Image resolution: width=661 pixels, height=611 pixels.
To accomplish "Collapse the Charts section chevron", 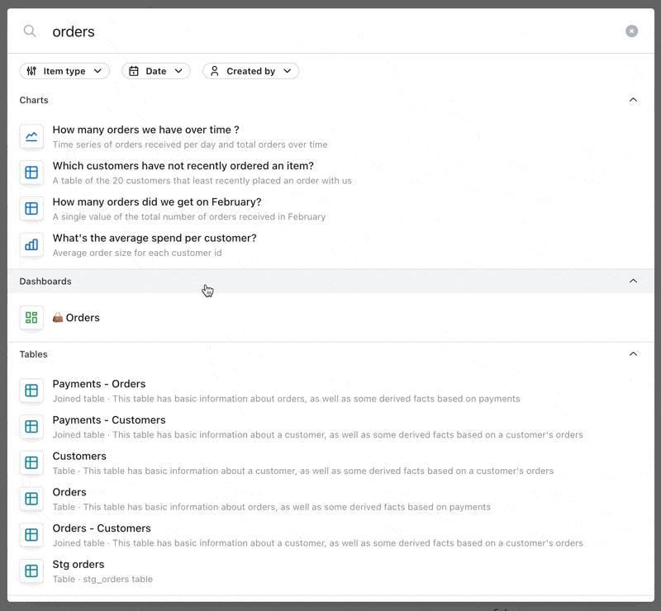I will pos(633,100).
